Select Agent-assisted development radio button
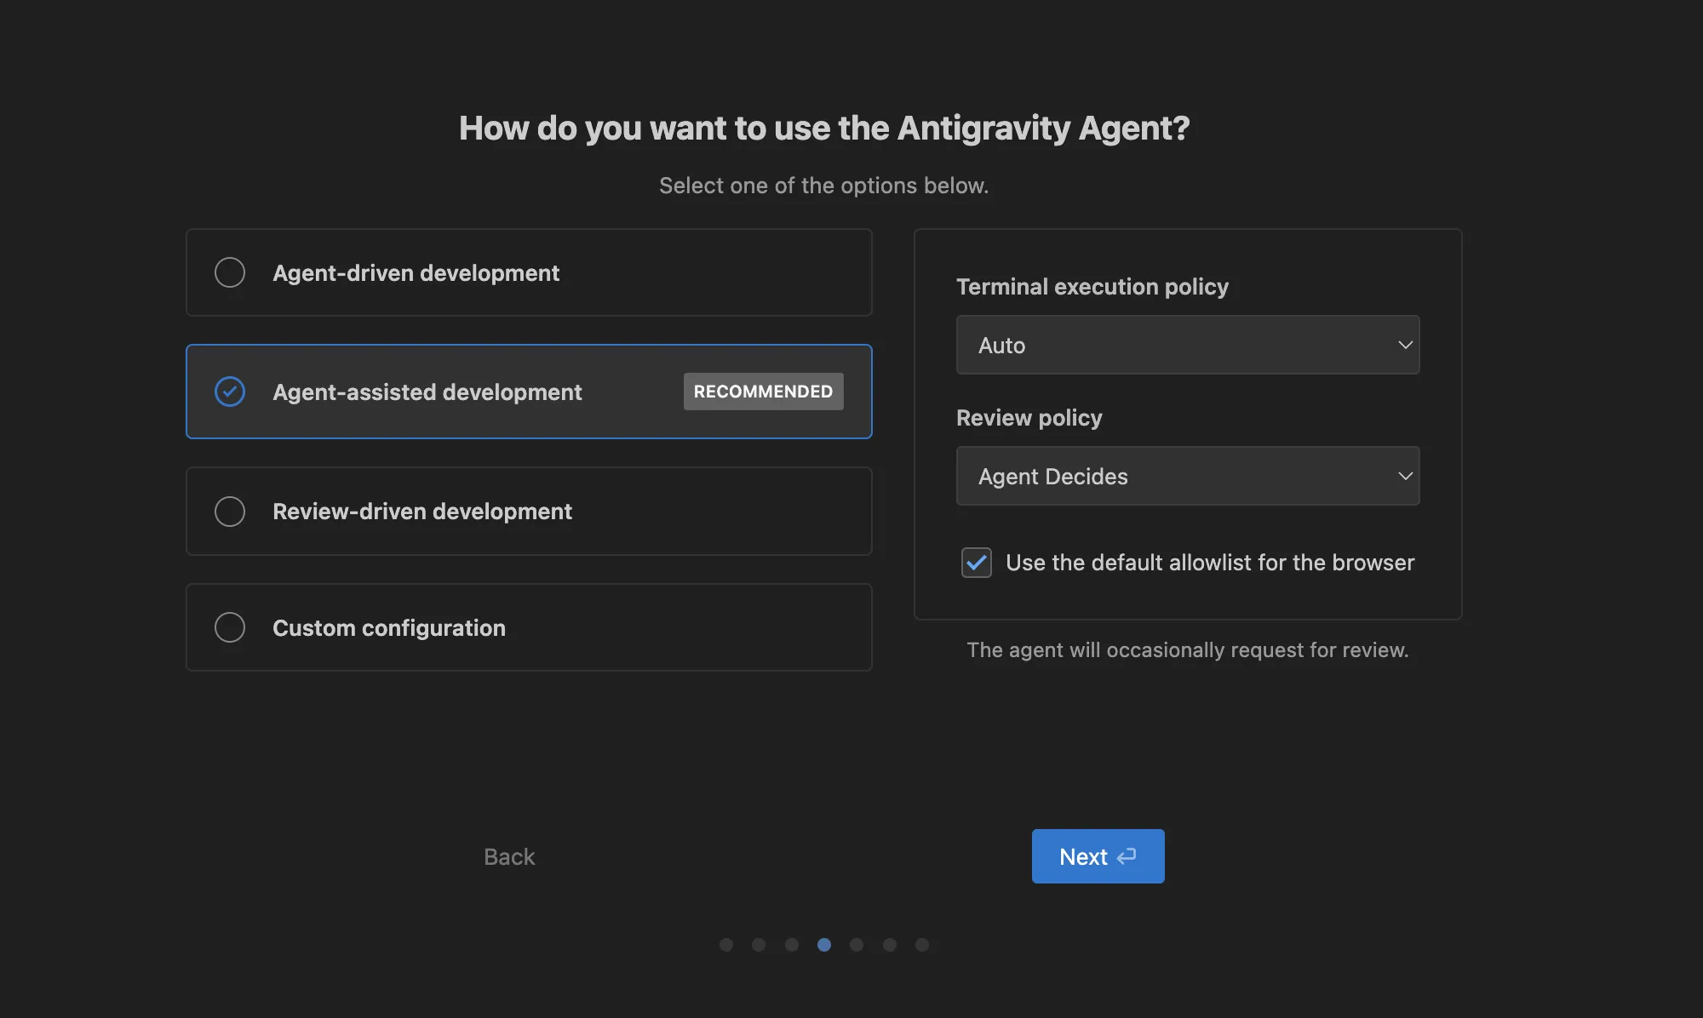 tap(230, 392)
